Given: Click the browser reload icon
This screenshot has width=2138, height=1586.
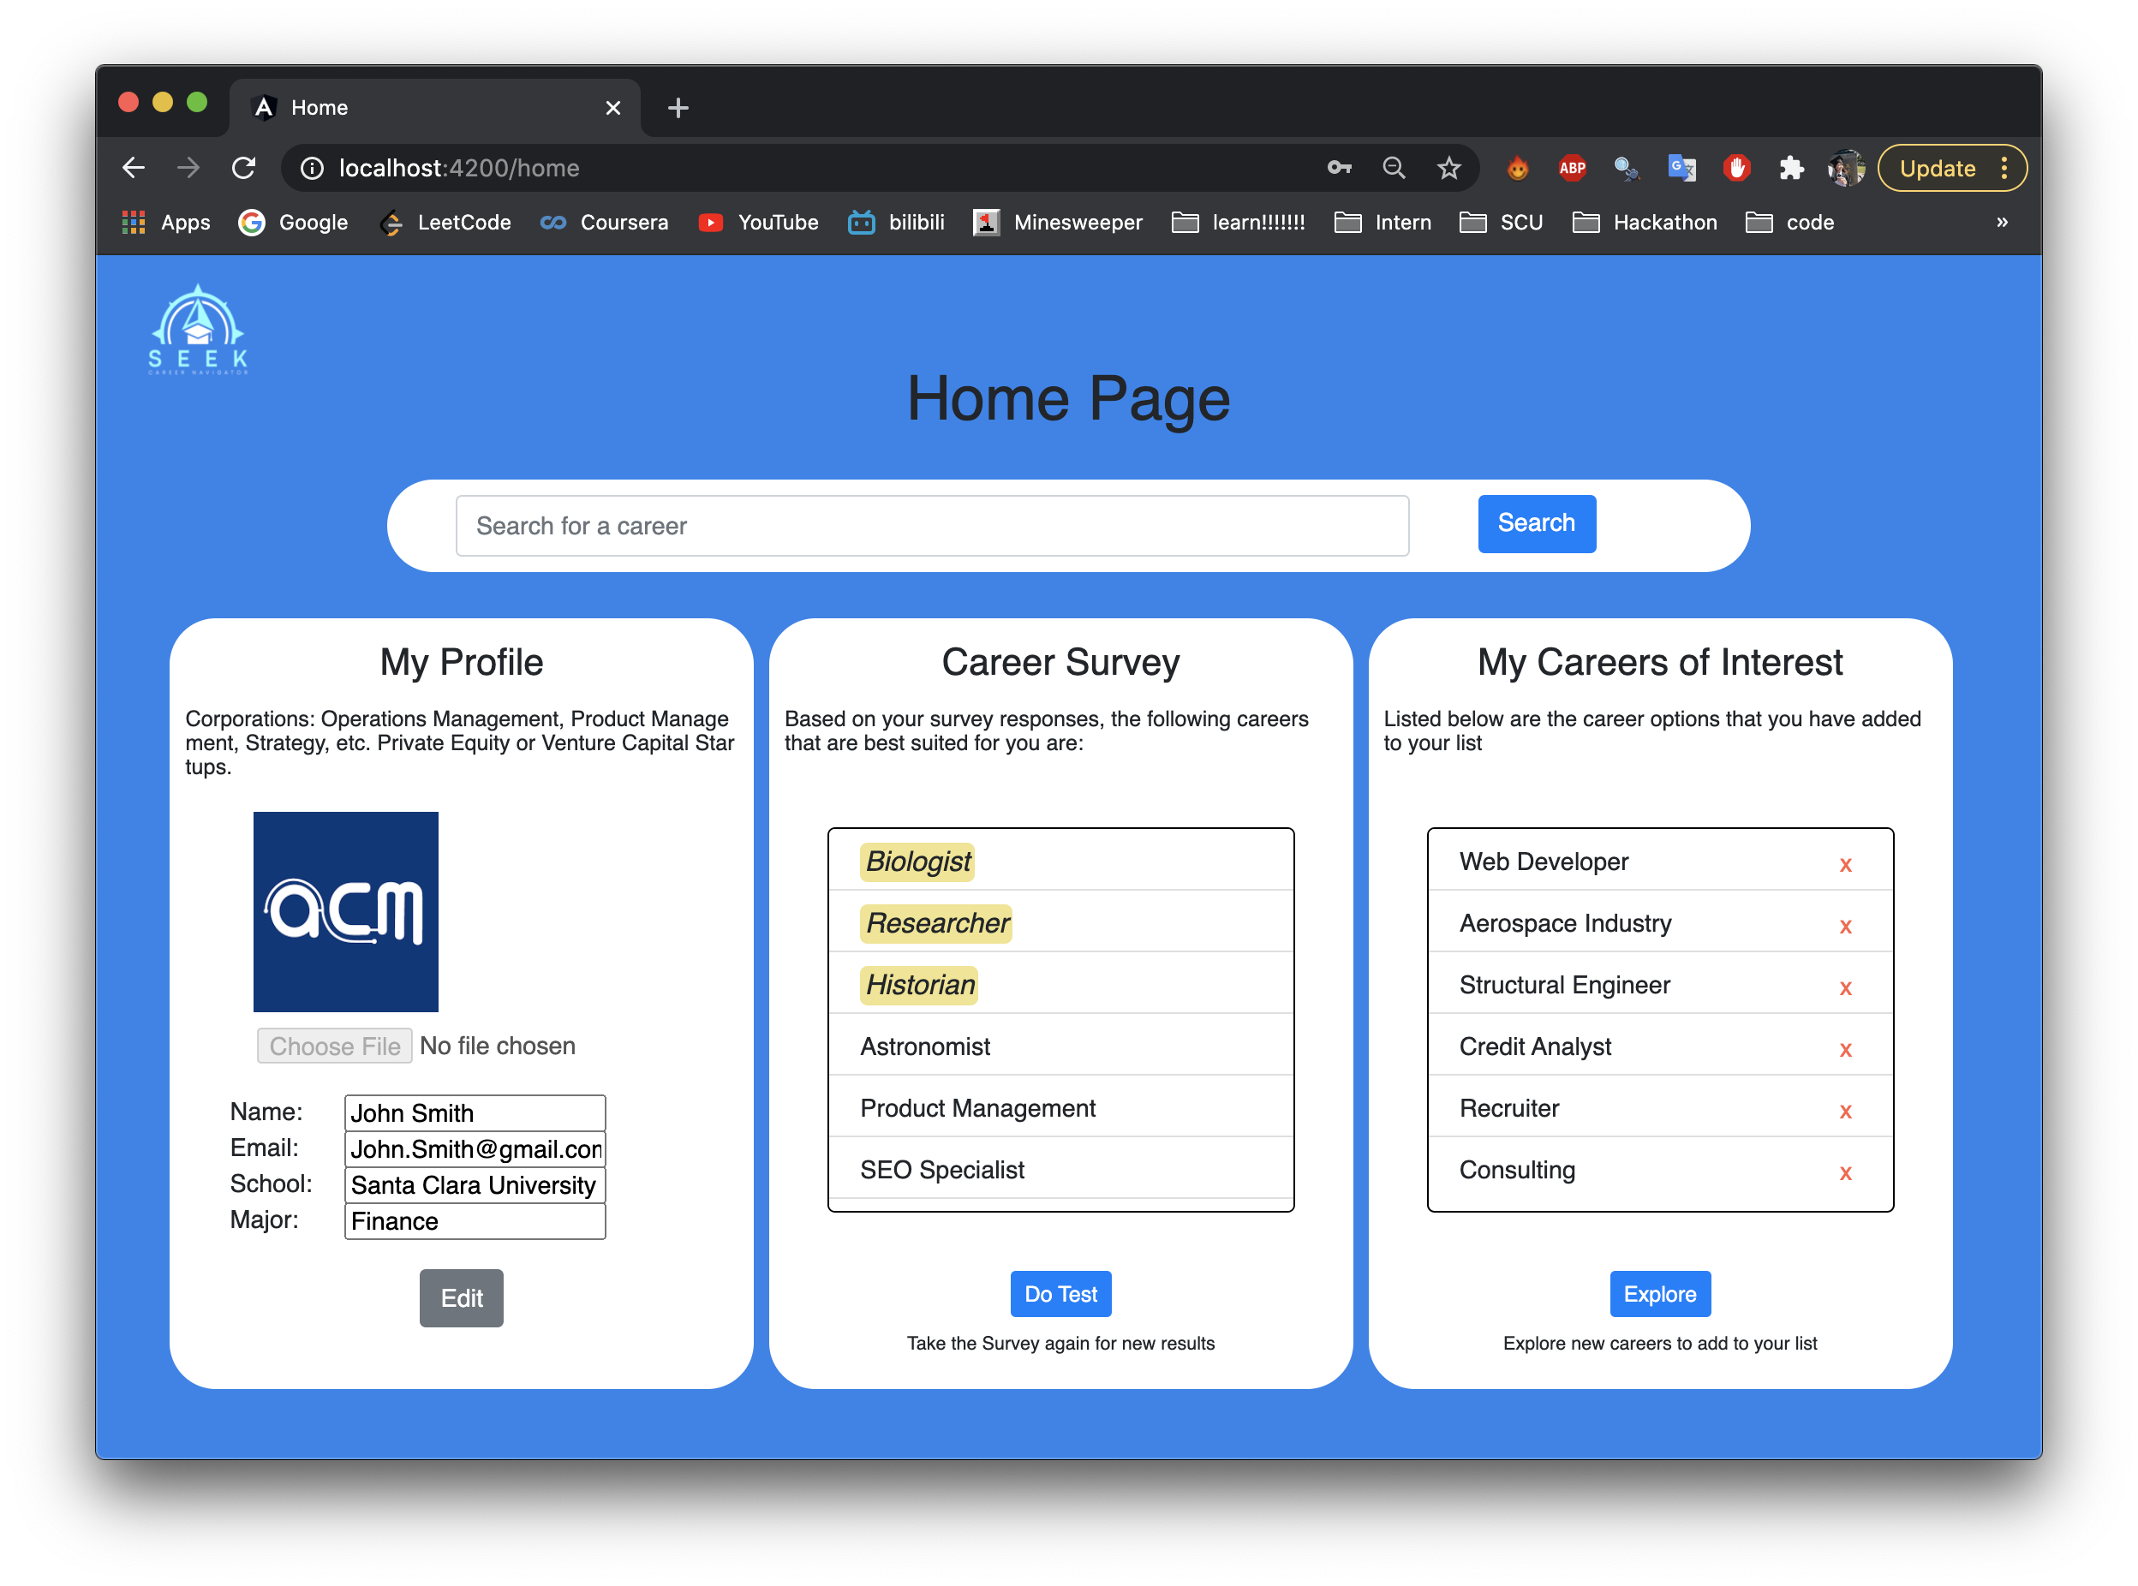Looking at the screenshot, I should coord(244,168).
